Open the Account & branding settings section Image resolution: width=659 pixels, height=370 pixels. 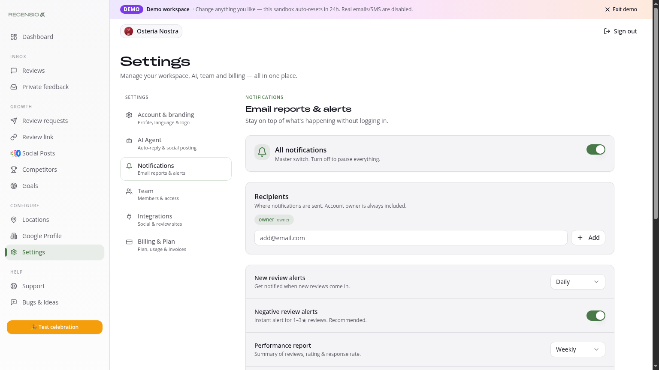(176, 118)
